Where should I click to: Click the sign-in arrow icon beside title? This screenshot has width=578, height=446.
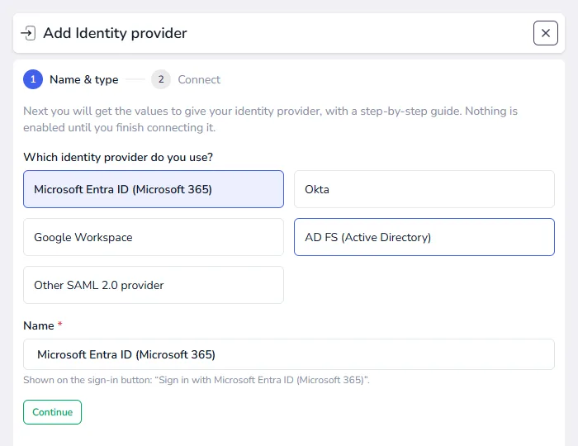click(28, 33)
